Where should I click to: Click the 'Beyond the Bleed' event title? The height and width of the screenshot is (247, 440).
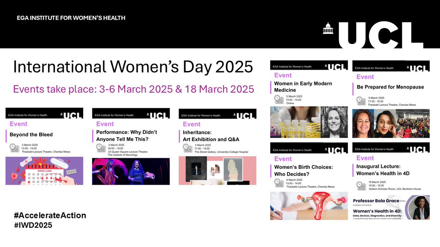(x=31, y=135)
